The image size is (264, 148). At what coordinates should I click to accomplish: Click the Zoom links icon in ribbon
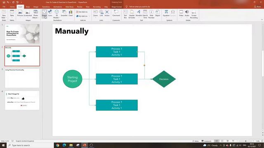pyautogui.click(x=95, y=14)
